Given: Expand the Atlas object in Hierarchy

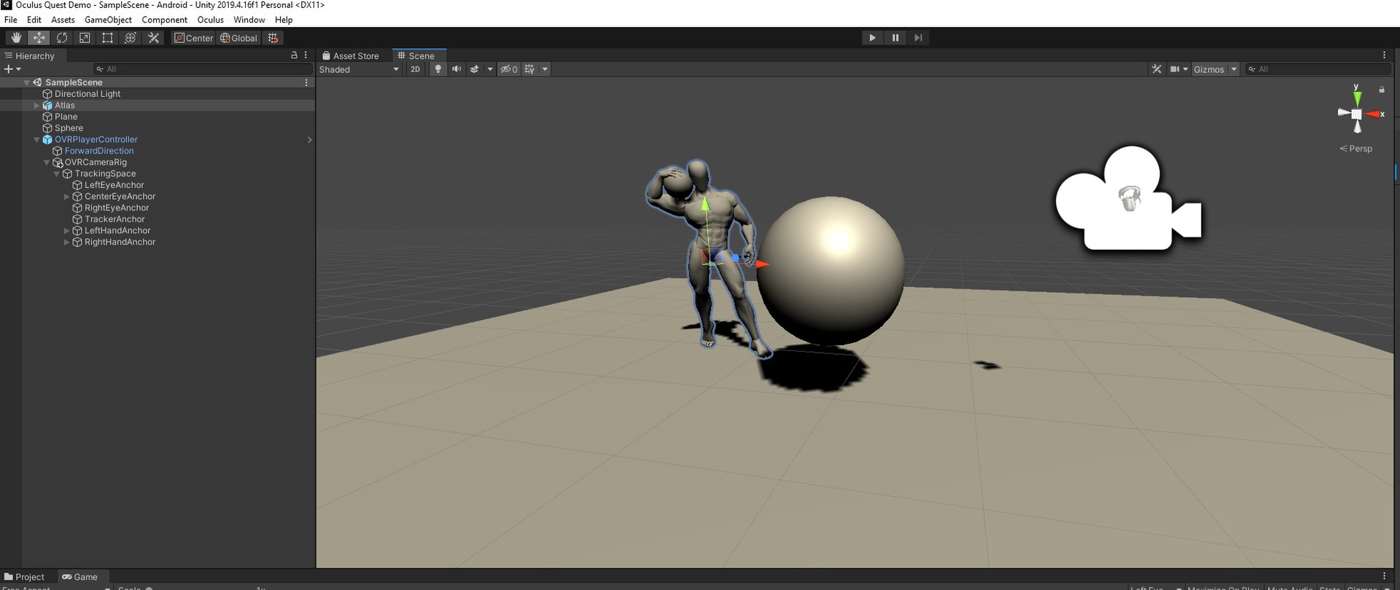Looking at the screenshot, I should tap(36, 106).
